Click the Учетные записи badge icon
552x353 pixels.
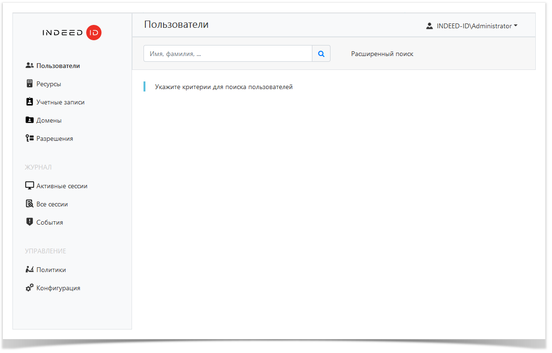(x=30, y=102)
